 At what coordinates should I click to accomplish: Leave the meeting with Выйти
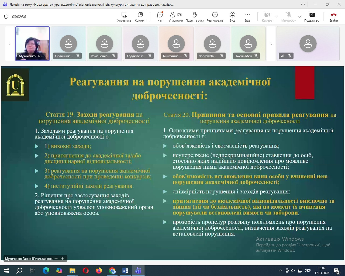(333, 16)
